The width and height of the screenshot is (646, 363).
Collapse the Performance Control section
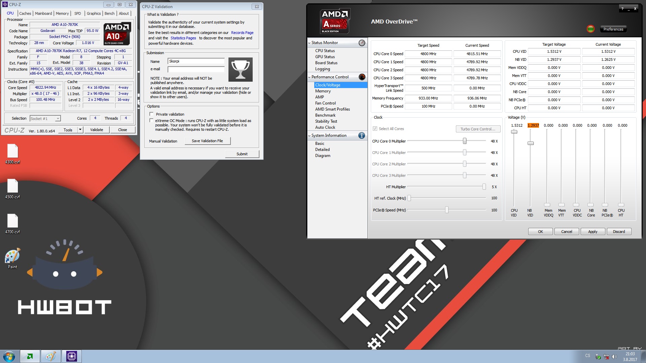[x=310, y=77]
